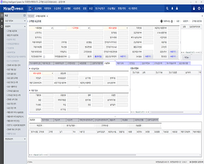Open favorites with the star rail icon
204x164 pixels.
[x=2, y=21]
